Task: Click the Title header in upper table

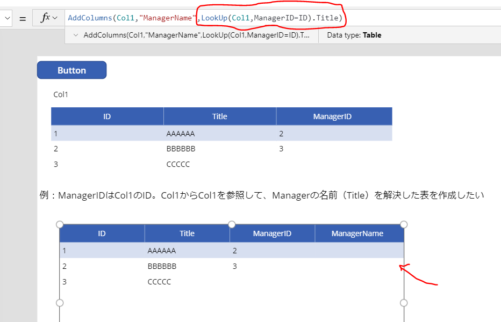Action: click(x=220, y=116)
